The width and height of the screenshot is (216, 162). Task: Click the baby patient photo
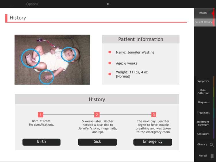52,60
